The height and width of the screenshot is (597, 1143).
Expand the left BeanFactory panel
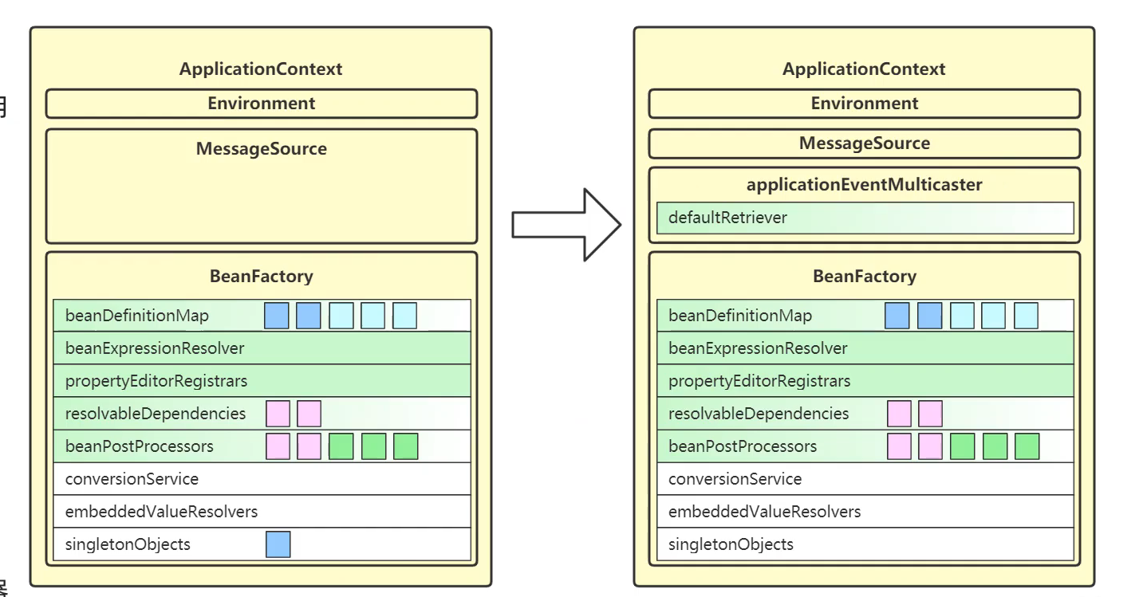tap(261, 276)
